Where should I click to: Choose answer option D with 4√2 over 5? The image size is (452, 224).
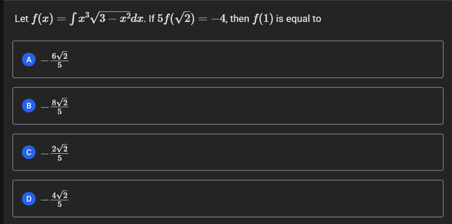pyautogui.click(x=228, y=199)
